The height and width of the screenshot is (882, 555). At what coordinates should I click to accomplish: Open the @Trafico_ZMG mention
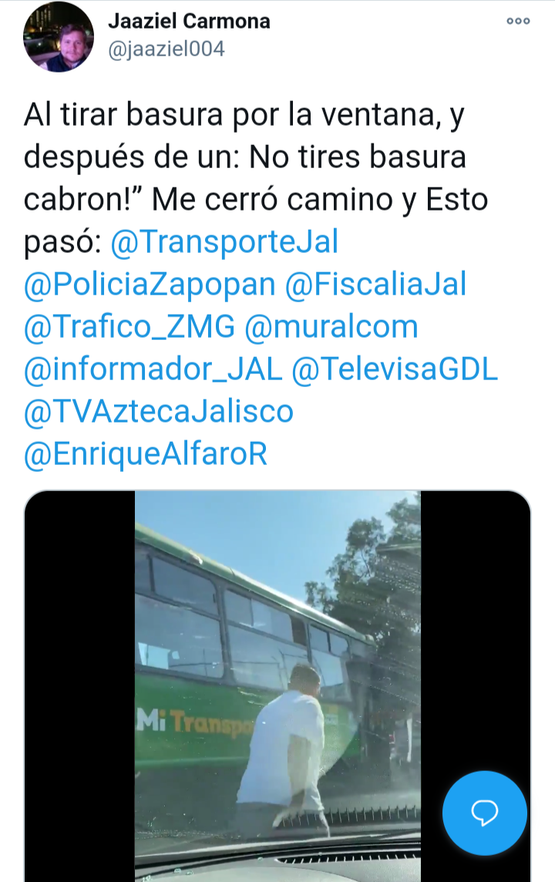point(129,327)
